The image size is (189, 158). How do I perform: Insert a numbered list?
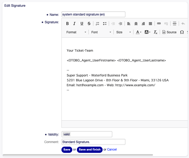pyautogui.click(x=97, y=23)
